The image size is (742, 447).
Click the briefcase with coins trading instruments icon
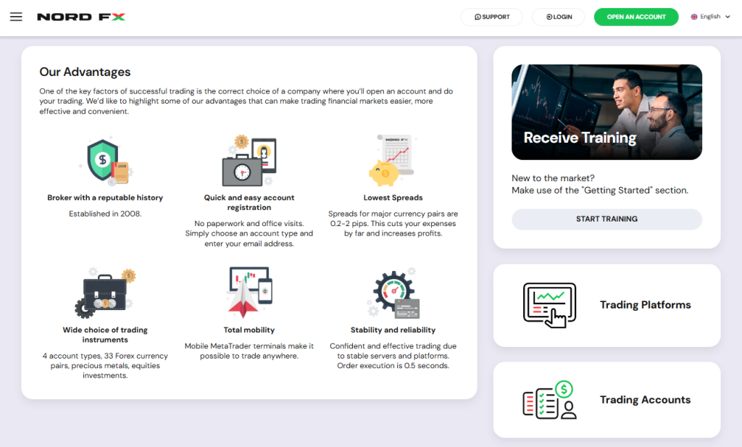tap(105, 293)
